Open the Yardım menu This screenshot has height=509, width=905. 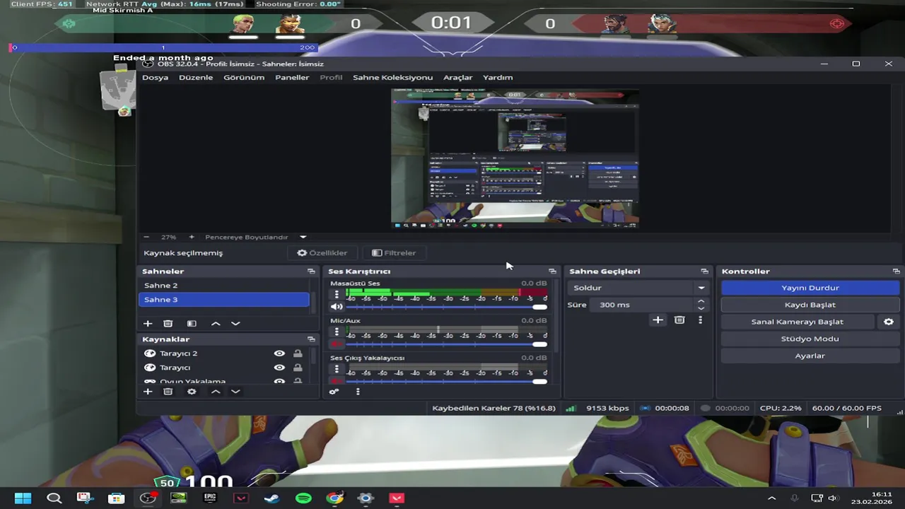[498, 77]
